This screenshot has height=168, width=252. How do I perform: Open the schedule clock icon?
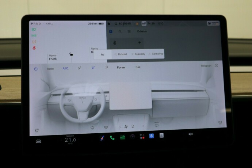[x=217, y=65]
